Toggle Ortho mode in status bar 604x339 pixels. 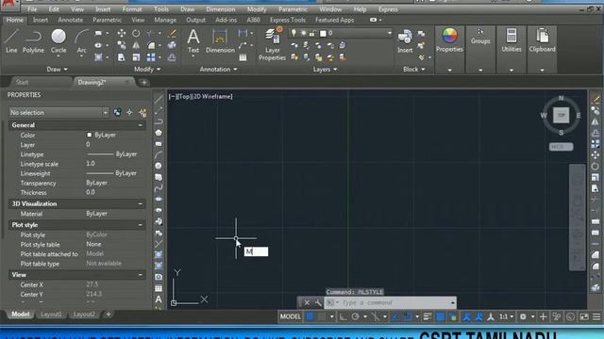(343, 316)
